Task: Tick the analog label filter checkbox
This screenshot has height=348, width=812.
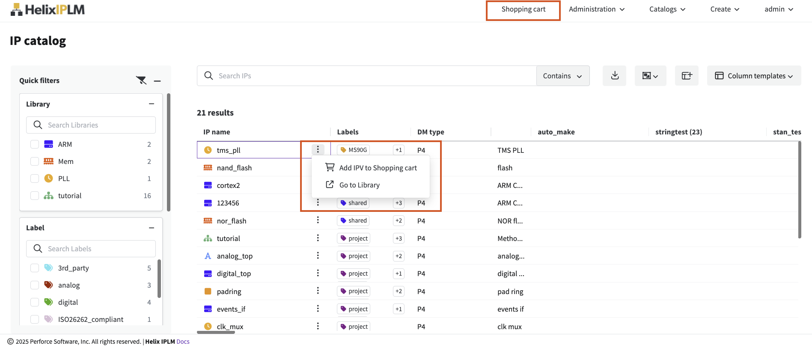Action: pyautogui.click(x=35, y=285)
